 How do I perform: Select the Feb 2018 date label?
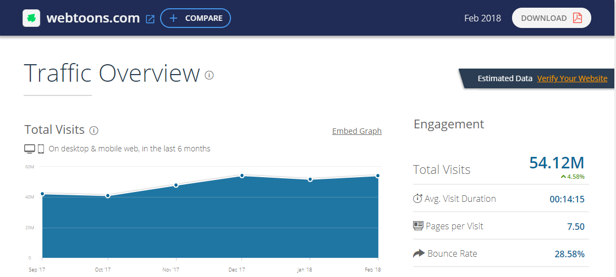click(482, 18)
